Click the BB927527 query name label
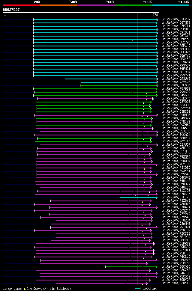This screenshot has height=291, width=192. (x=11, y=10)
